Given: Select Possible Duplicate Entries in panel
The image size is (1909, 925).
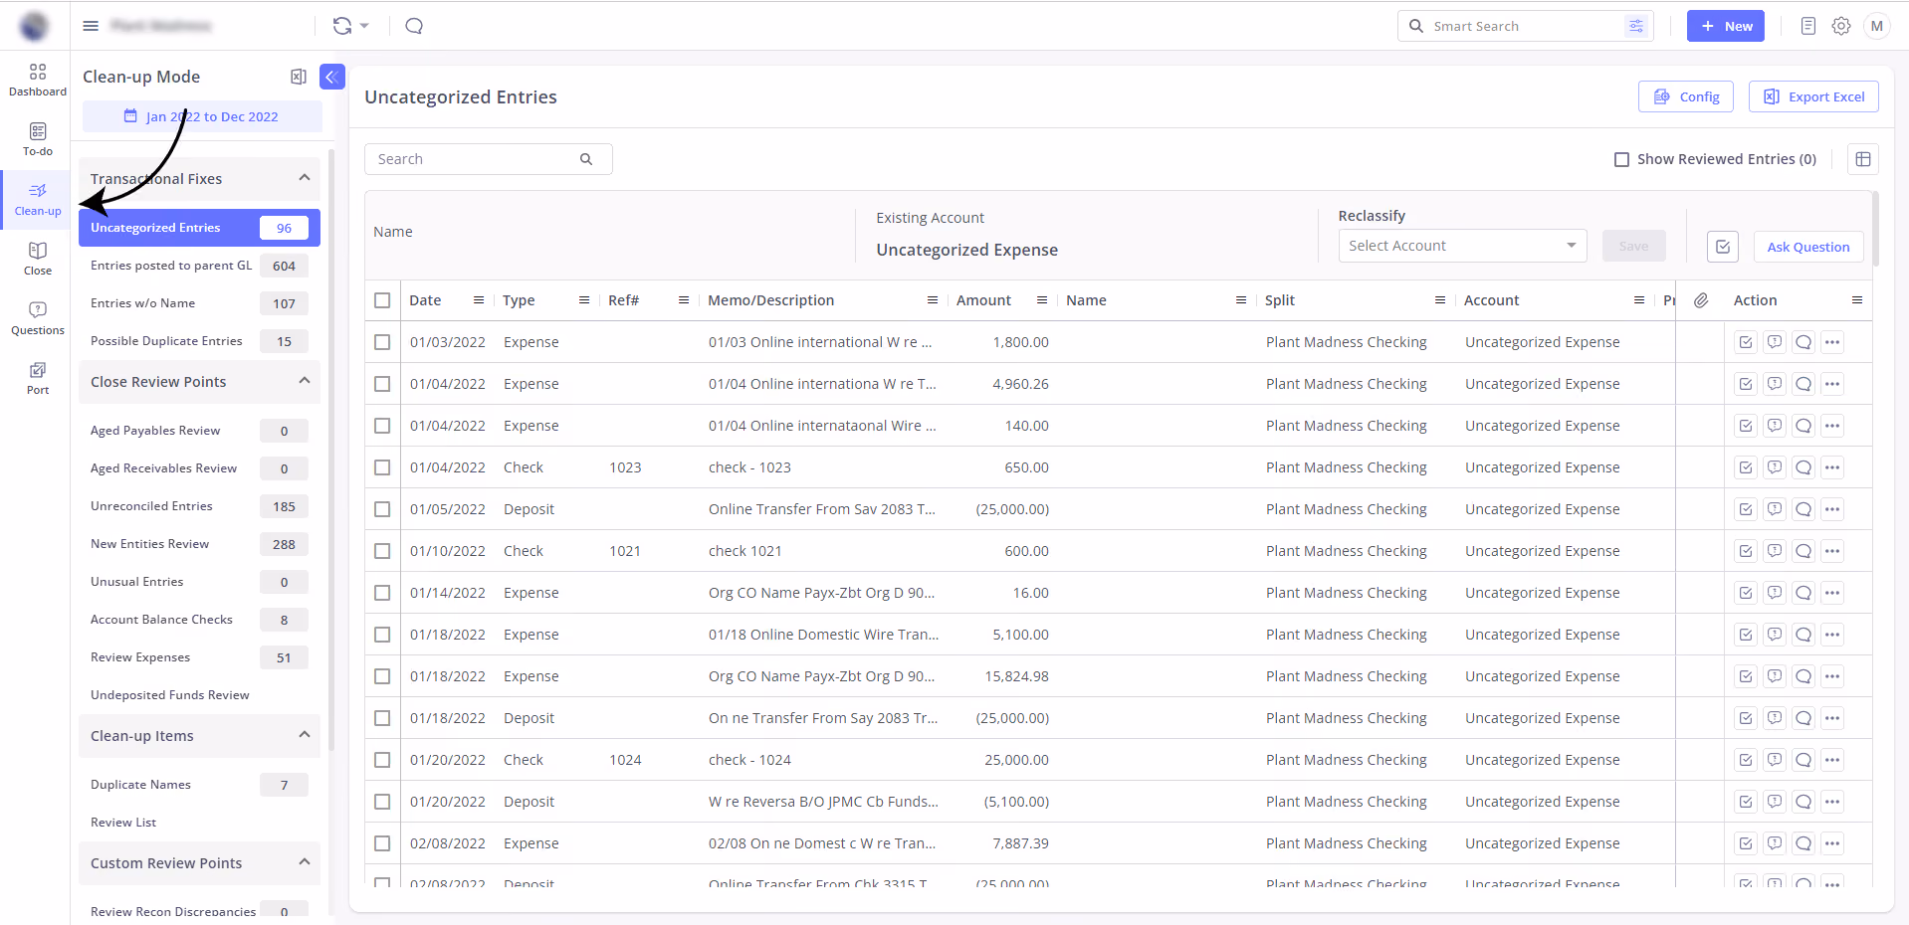Looking at the screenshot, I should coord(199,341).
